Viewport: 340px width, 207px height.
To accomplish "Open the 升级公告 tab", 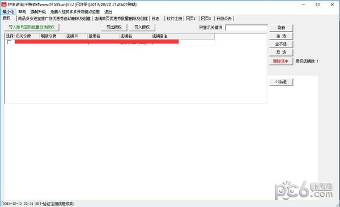I will click(x=224, y=19).
